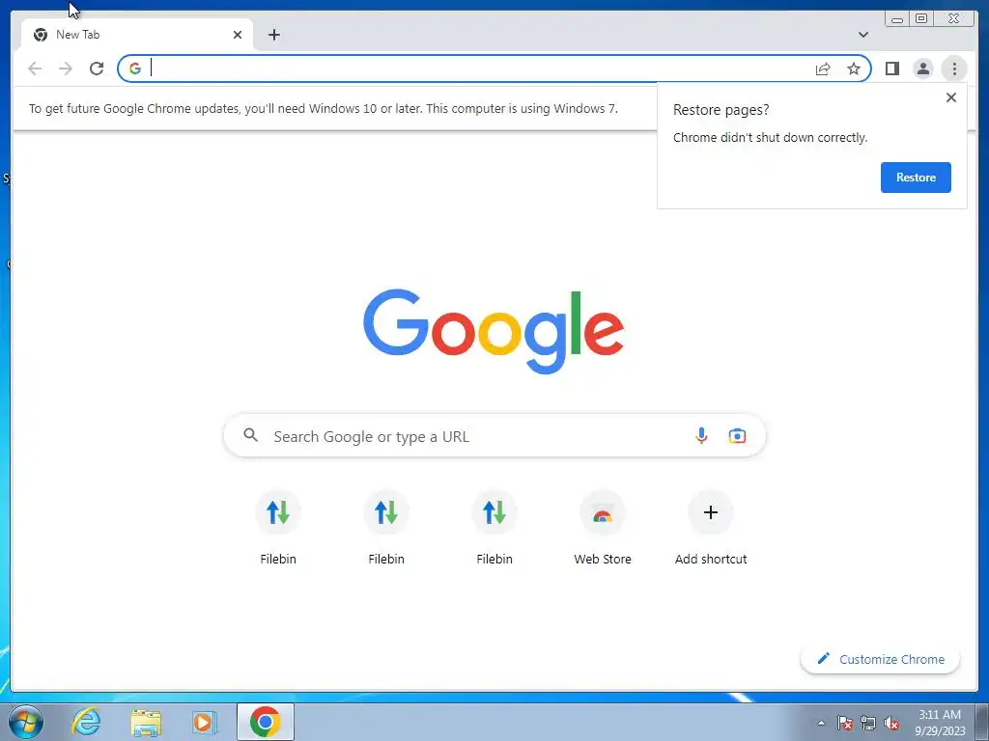Viewport: 989px width, 741px height.
Task: Open the first Filebin shortcut
Action: pyautogui.click(x=278, y=528)
